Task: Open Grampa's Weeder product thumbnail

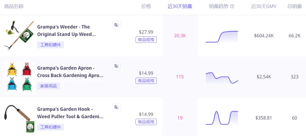Action: tap(19, 36)
